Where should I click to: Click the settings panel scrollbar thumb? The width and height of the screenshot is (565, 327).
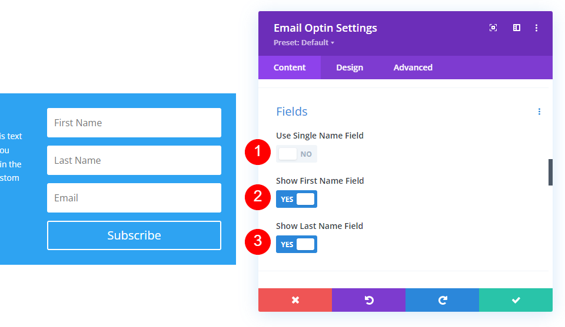(550, 172)
